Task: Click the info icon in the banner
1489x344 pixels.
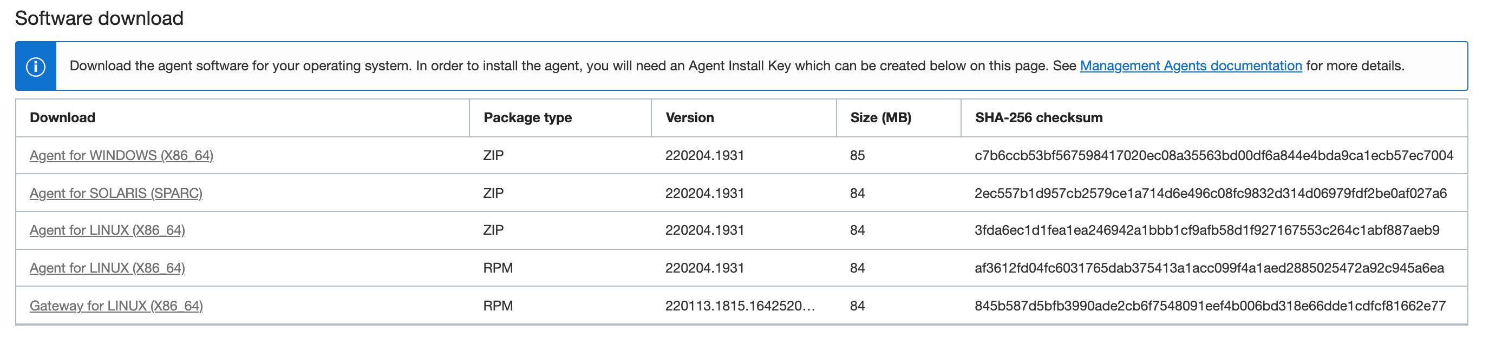Action: coord(36,65)
